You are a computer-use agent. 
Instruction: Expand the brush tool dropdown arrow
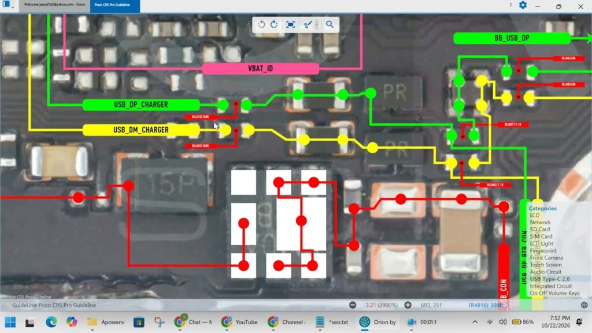317,24
